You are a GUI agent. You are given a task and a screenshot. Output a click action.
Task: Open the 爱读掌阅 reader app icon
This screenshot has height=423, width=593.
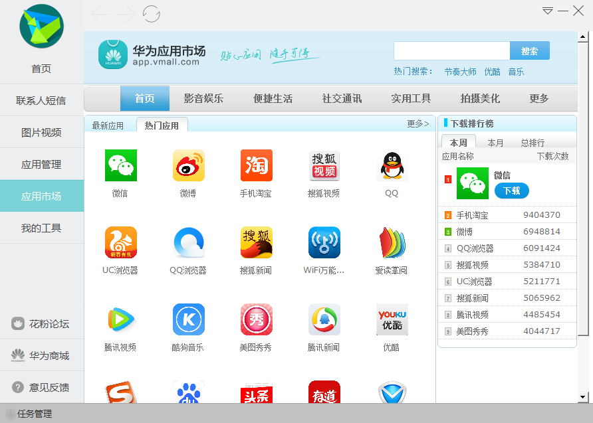click(x=392, y=242)
